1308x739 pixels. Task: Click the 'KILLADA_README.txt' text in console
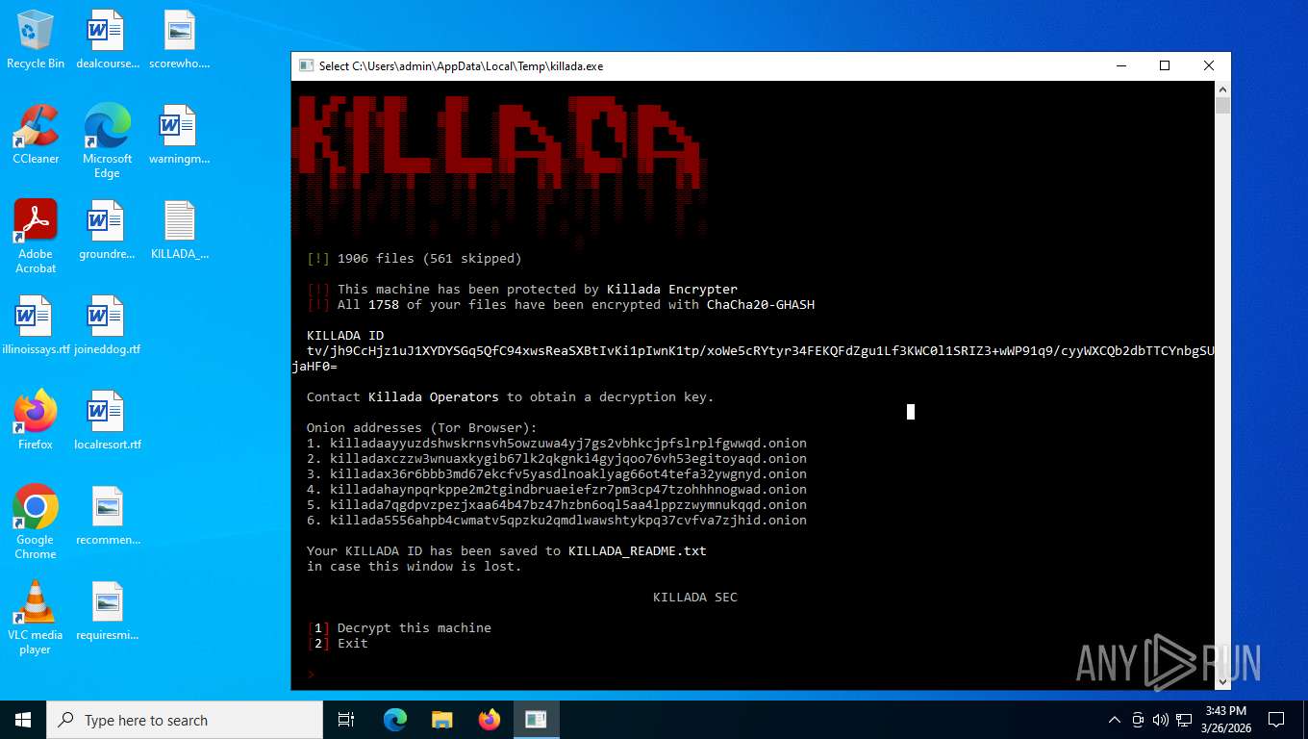click(638, 550)
